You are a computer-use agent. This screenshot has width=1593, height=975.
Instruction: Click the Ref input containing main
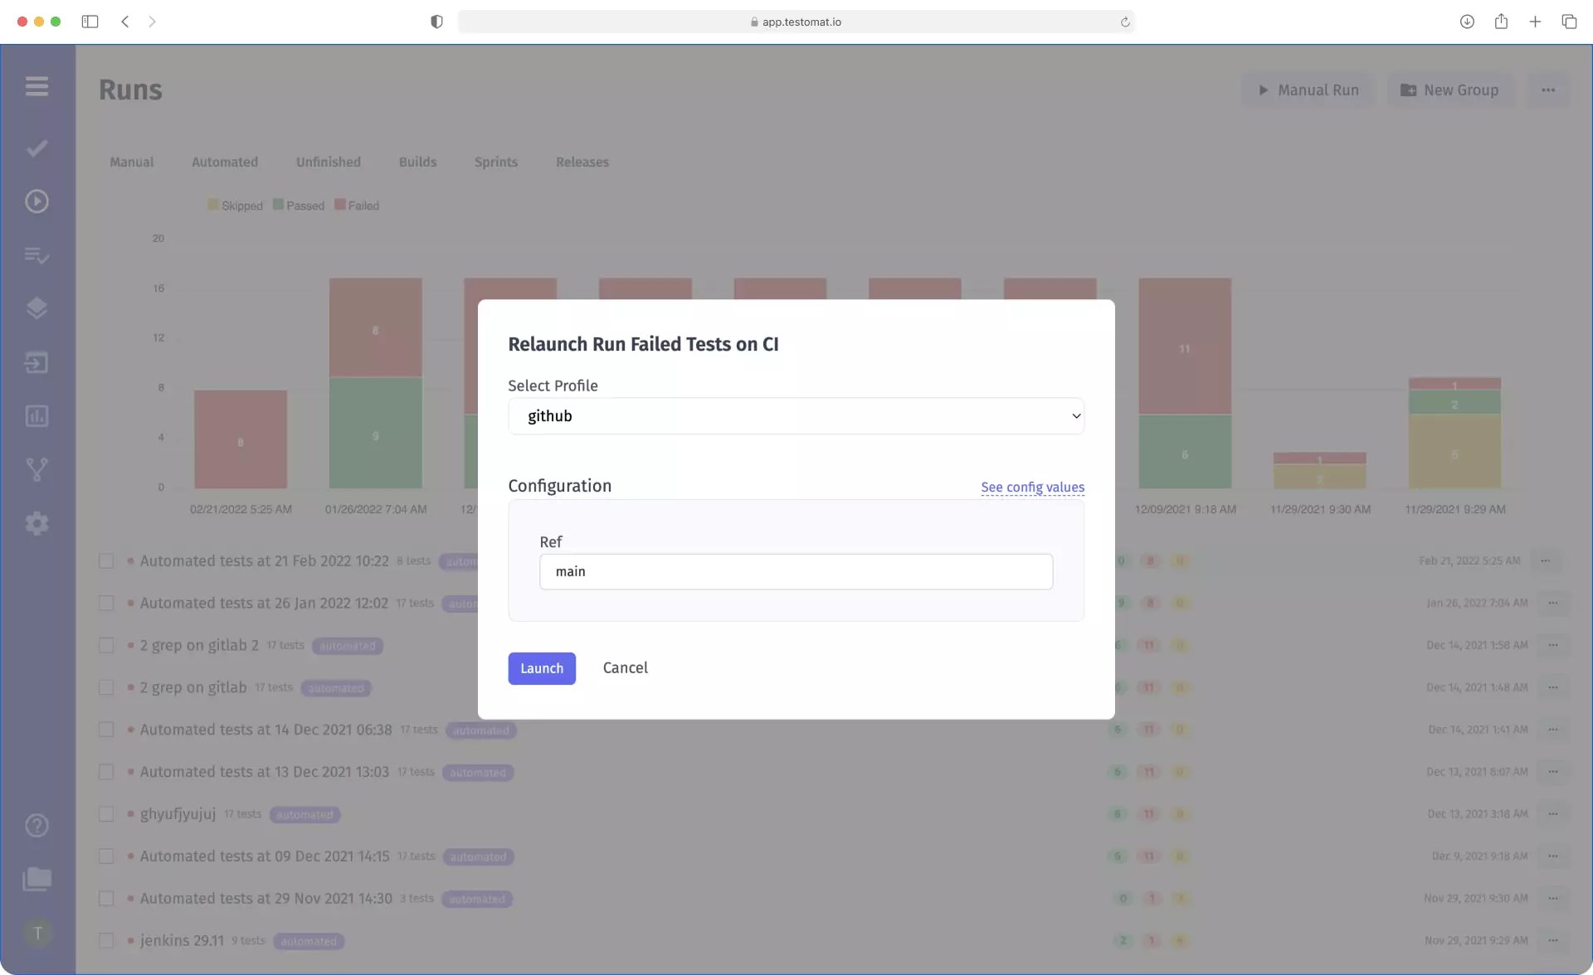796,571
